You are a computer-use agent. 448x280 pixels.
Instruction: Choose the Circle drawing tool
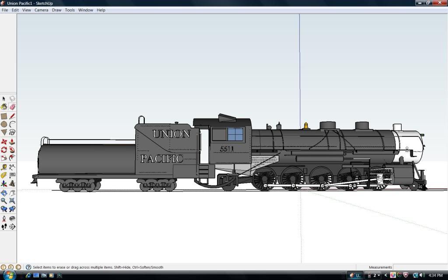click(x=3, y=124)
